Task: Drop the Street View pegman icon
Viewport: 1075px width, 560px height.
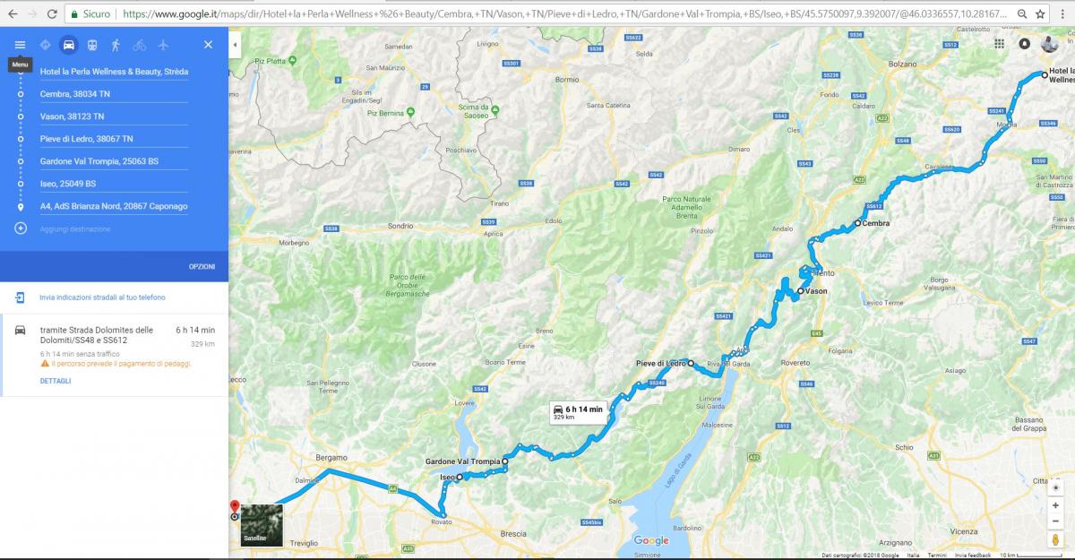Action: (1055, 538)
